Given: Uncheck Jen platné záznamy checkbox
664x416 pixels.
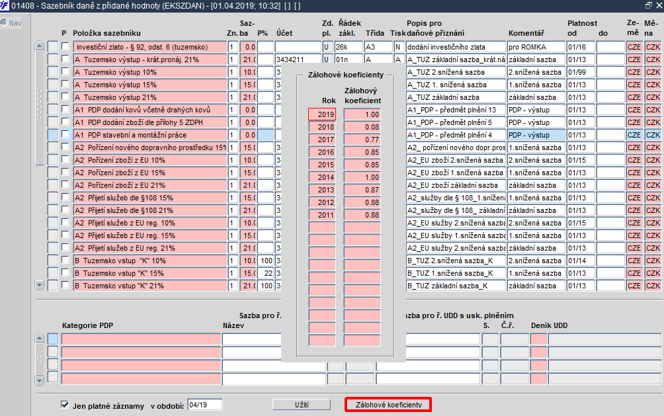Looking at the screenshot, I should [65, 405].
